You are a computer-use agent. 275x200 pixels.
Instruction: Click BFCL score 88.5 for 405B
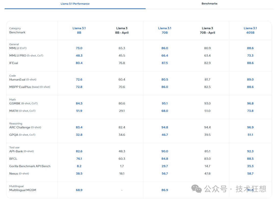(x=250, y=159)
